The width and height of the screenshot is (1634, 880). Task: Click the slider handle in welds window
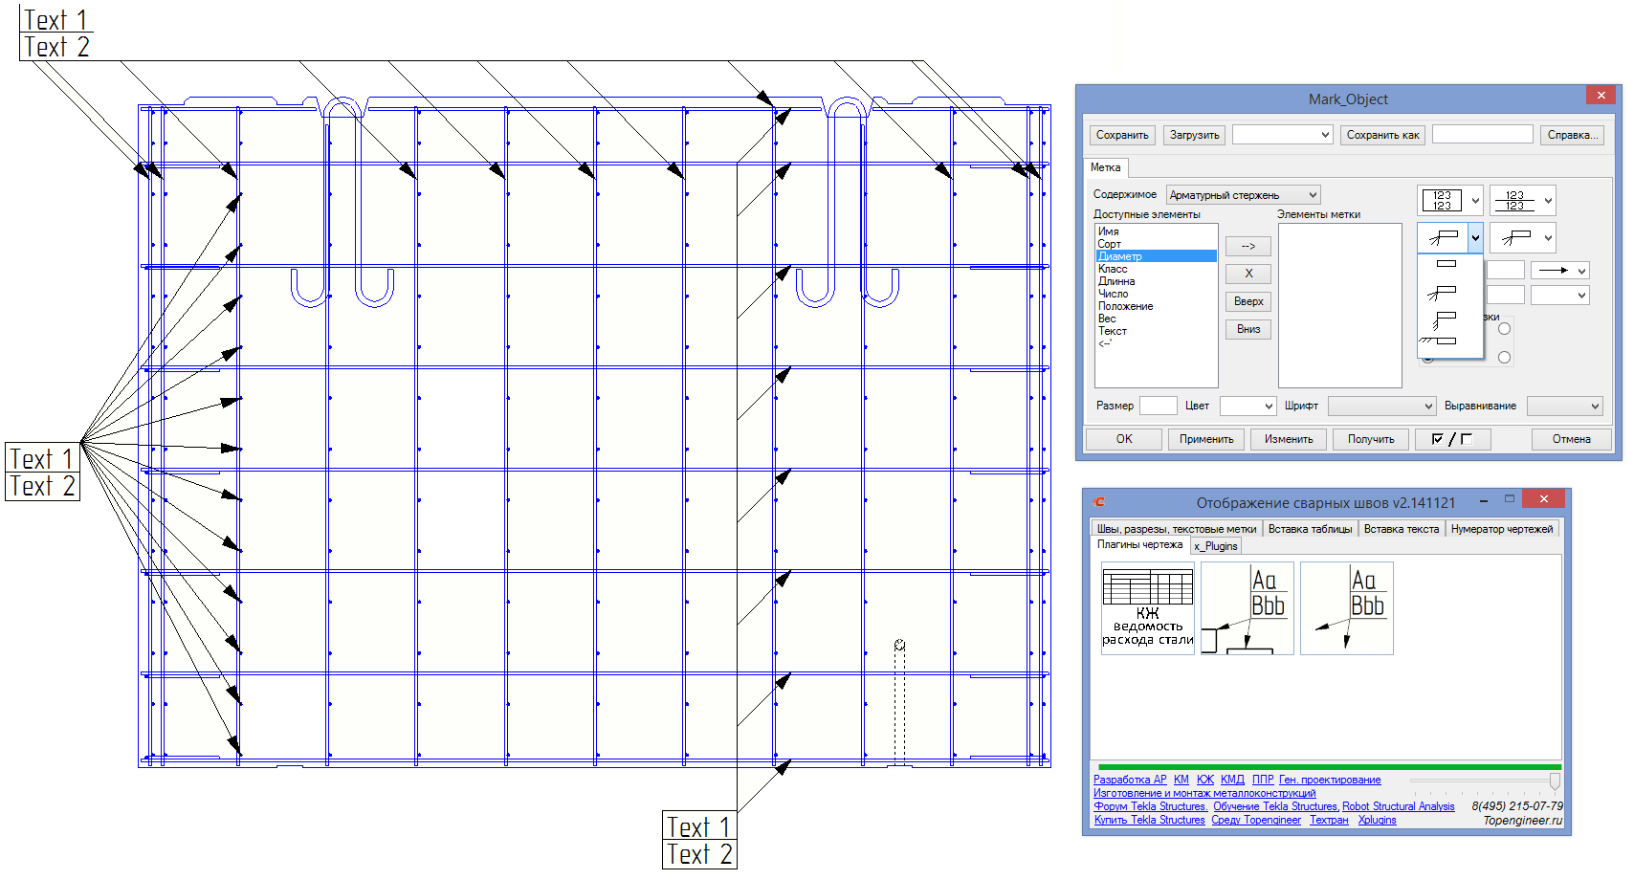(1555, 781)
